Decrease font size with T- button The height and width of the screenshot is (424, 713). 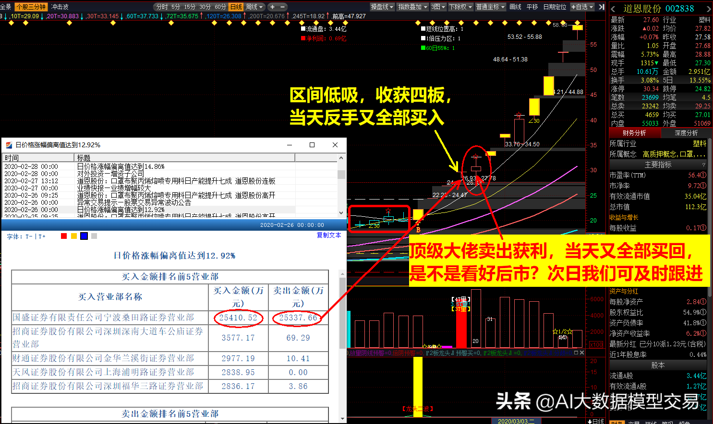[x=29, y=236]
